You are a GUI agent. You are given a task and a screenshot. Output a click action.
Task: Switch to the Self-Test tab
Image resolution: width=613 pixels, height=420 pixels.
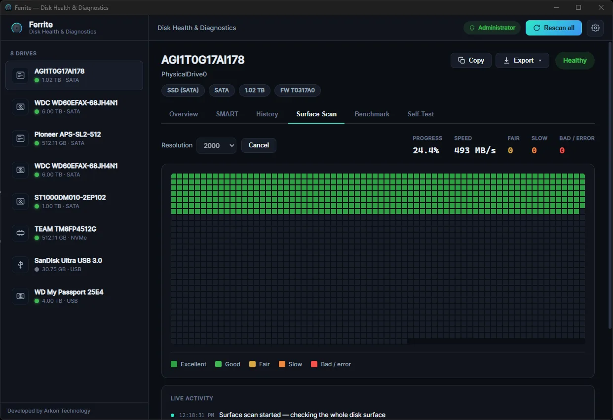421,114
